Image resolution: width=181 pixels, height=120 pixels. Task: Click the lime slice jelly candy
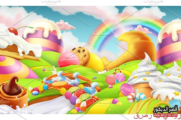coord(85,97)
